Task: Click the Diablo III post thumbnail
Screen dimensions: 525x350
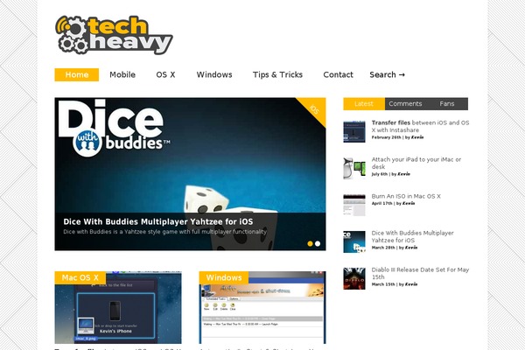Action: click(354, 278)
